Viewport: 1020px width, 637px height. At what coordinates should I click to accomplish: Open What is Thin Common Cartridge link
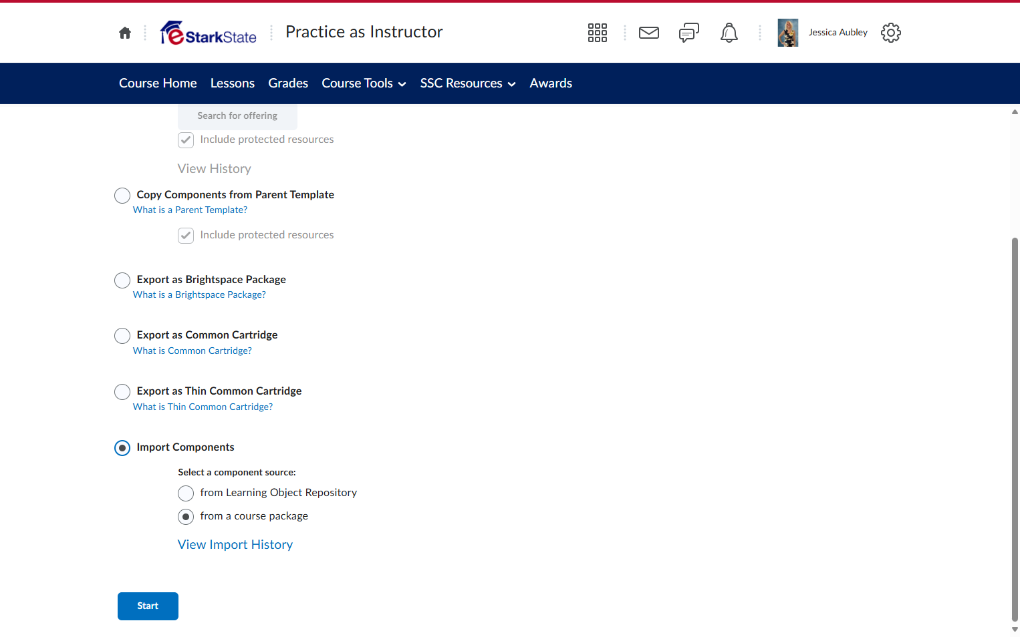(x=203, y=407)
